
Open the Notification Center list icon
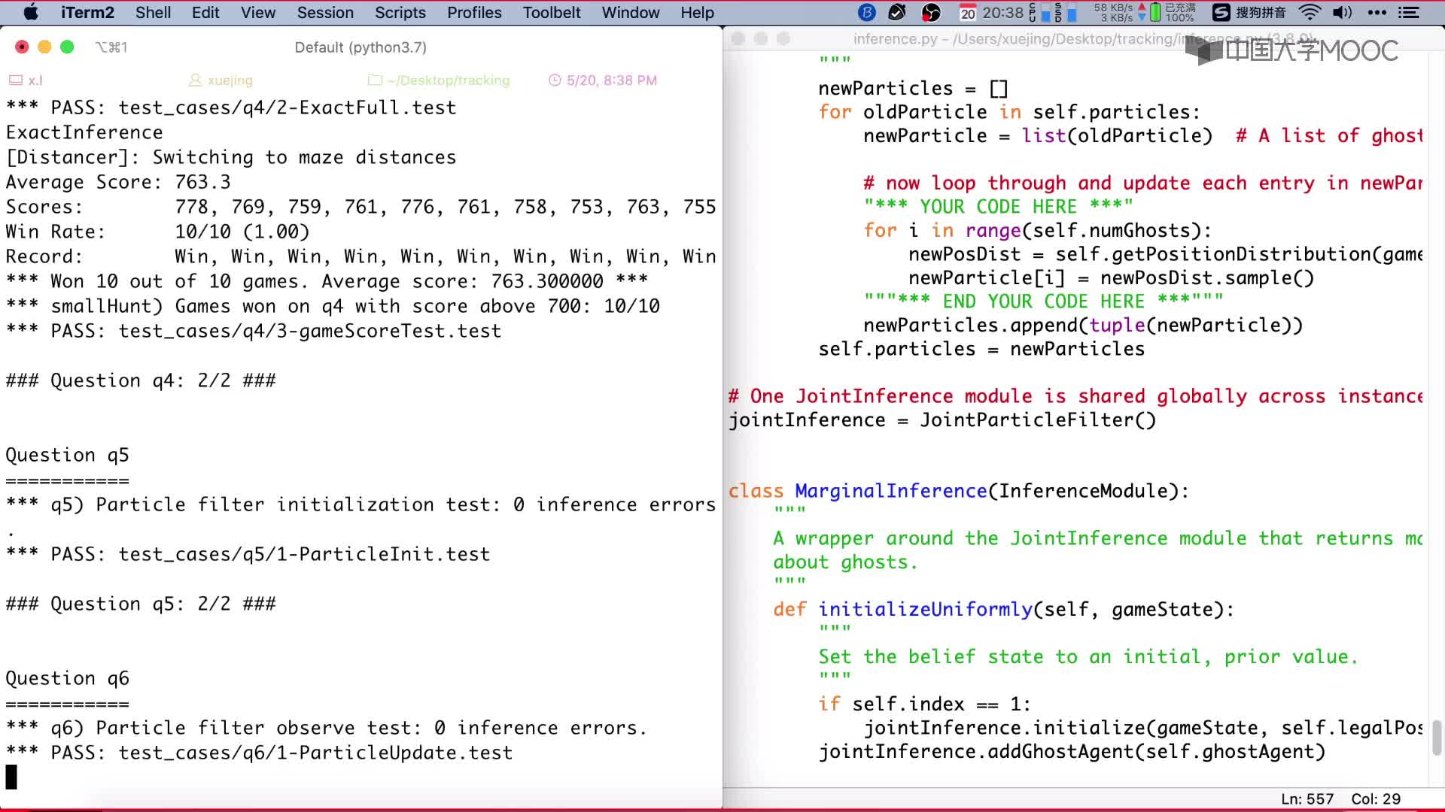pyautogui.click(x=1408, y=12)
